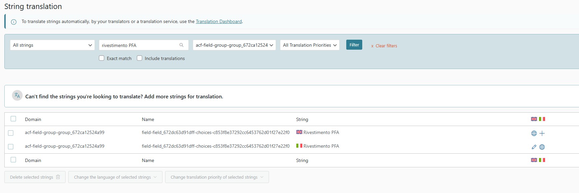The height and width of the screenshot is (193, 579).
Task: Enable the Exact match checkbox
Action: [102, 58]
